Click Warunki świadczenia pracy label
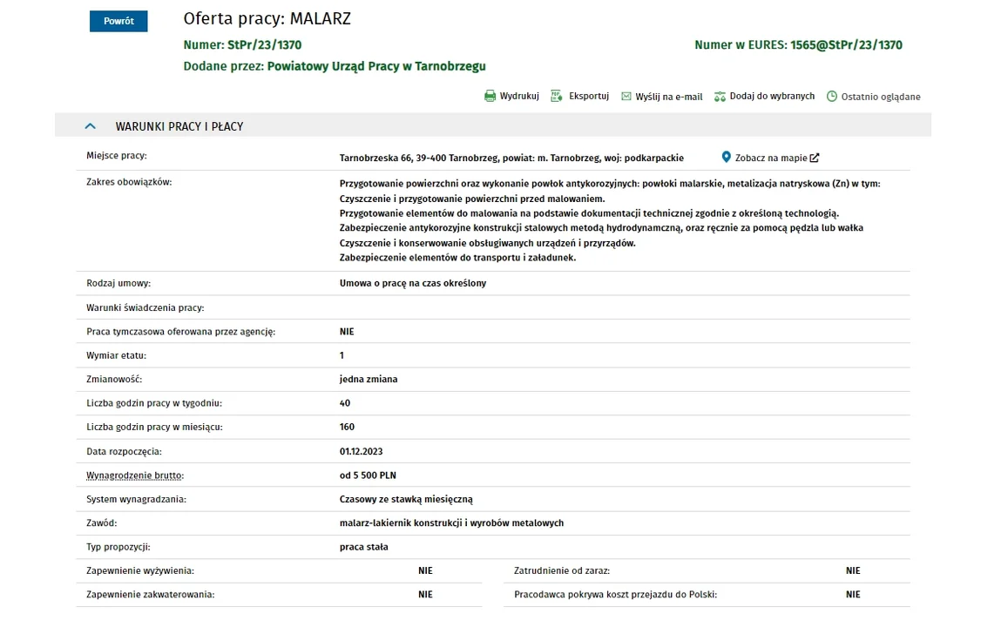The image size is (1008, 627). point(145,307)
